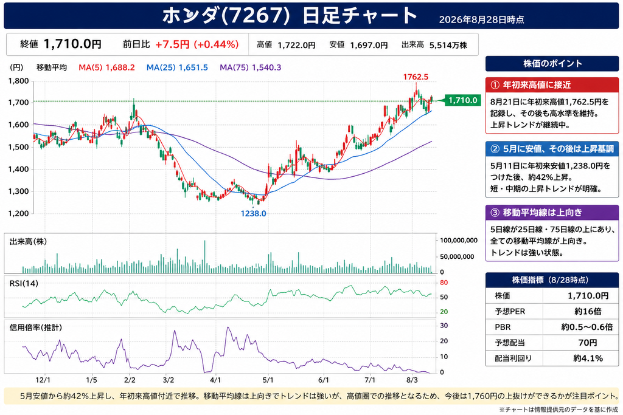Click the 予想PER 約16倍 value cell
Image resolution: width=623 pixels, height=415 pixels.
[588, 312]
